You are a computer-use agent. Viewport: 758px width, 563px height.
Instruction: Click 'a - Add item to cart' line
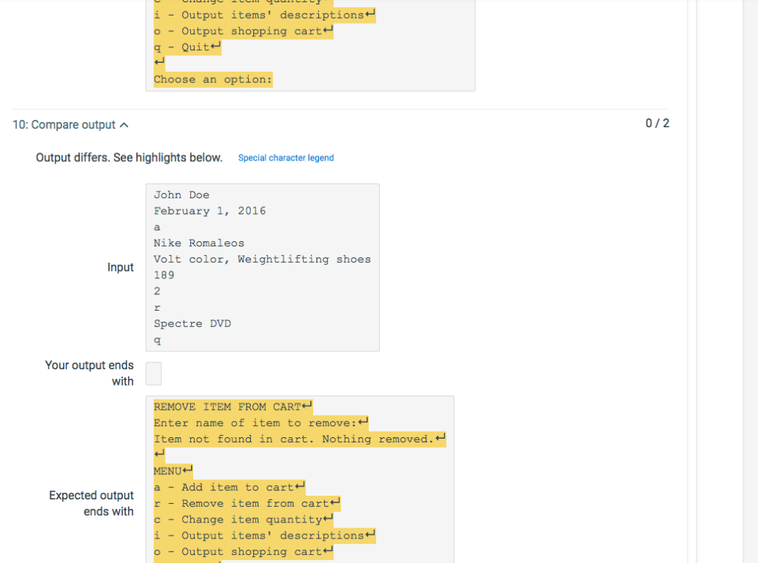point(229,487)
